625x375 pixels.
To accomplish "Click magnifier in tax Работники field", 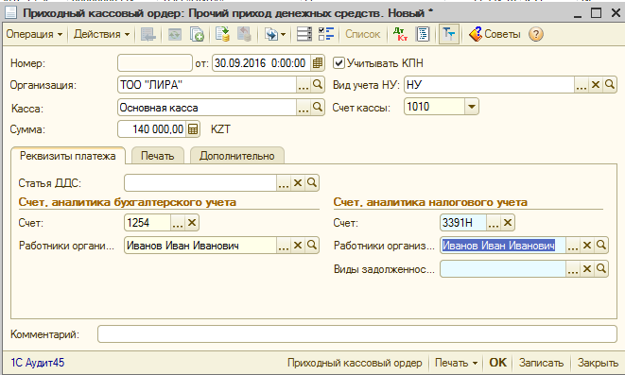I will [x=601, y=246].
